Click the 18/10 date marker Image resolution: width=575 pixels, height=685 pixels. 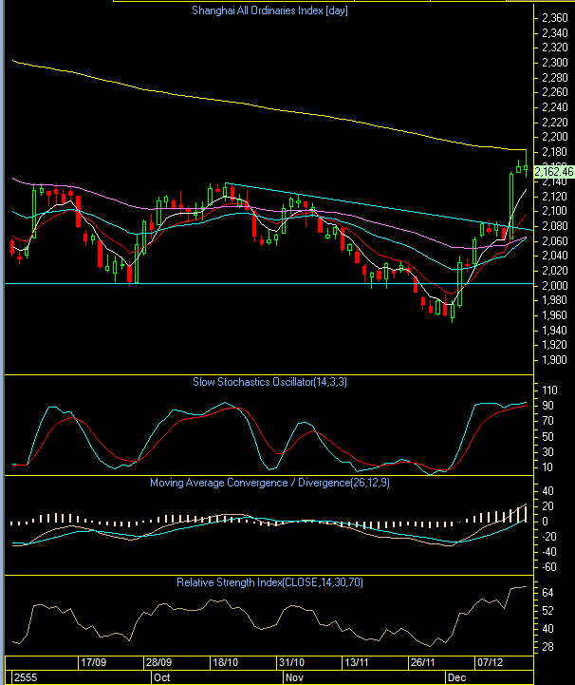tap(226, 661)
